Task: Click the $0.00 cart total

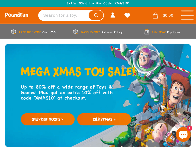Action: pos(168,15)
